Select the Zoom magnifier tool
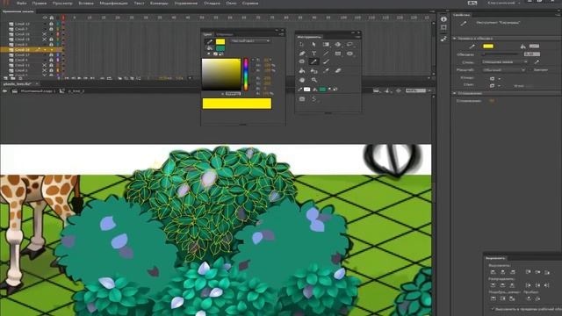This screenshot has height=316, width=562. 313,80
